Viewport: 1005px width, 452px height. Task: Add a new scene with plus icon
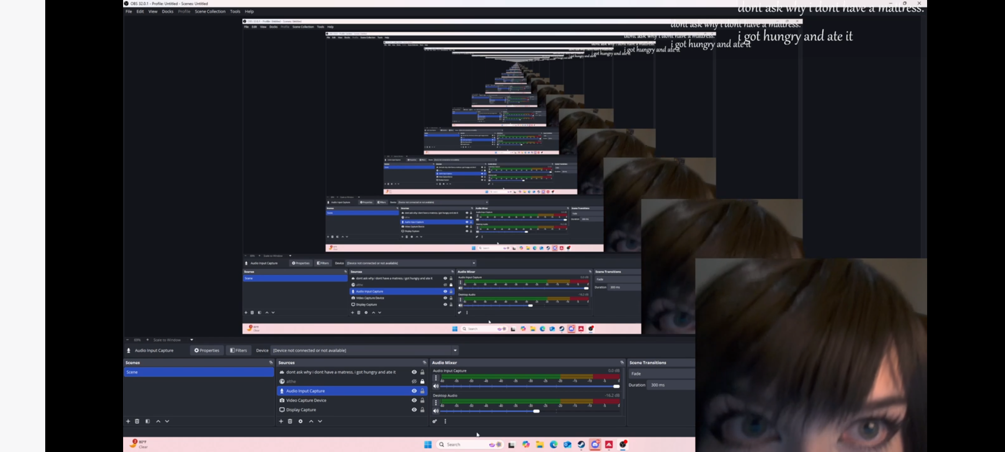point(128,421)
